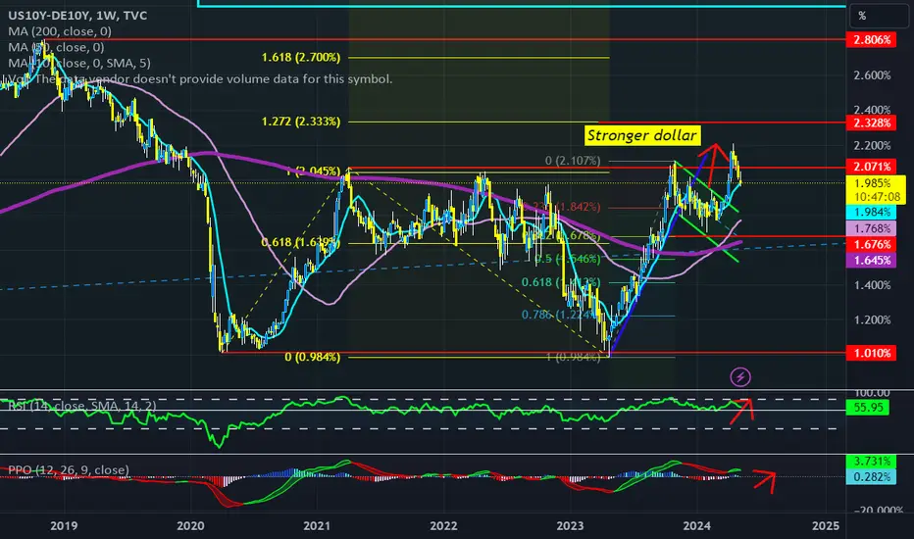Click the 'Stronger dollar' text annotation

coord(641,136)
